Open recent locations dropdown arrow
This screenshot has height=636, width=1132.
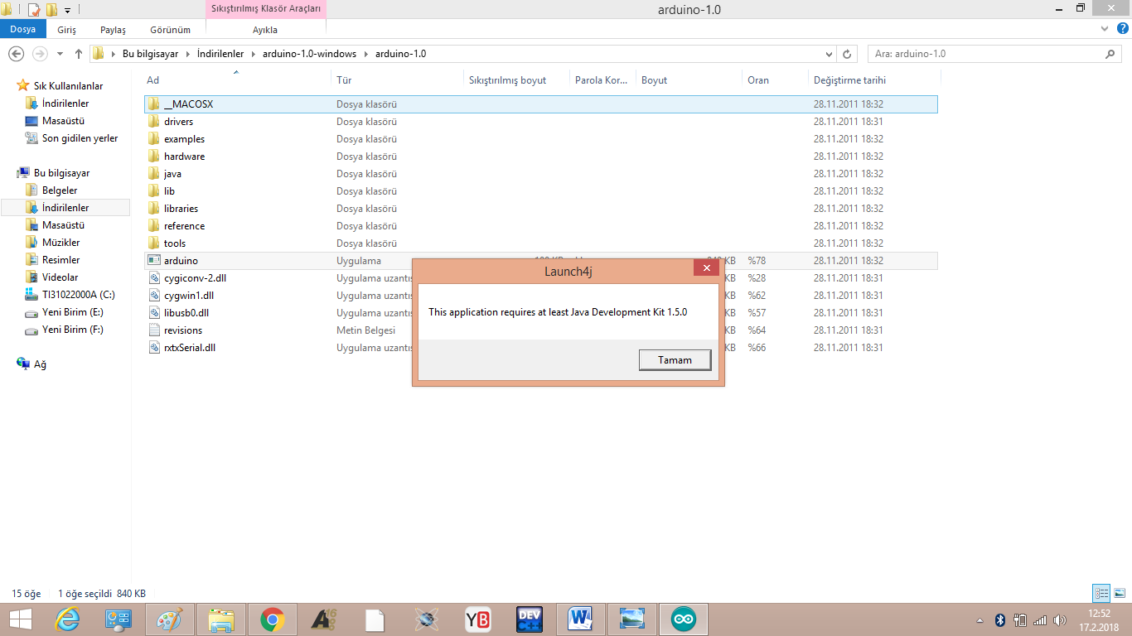(60, 54)
